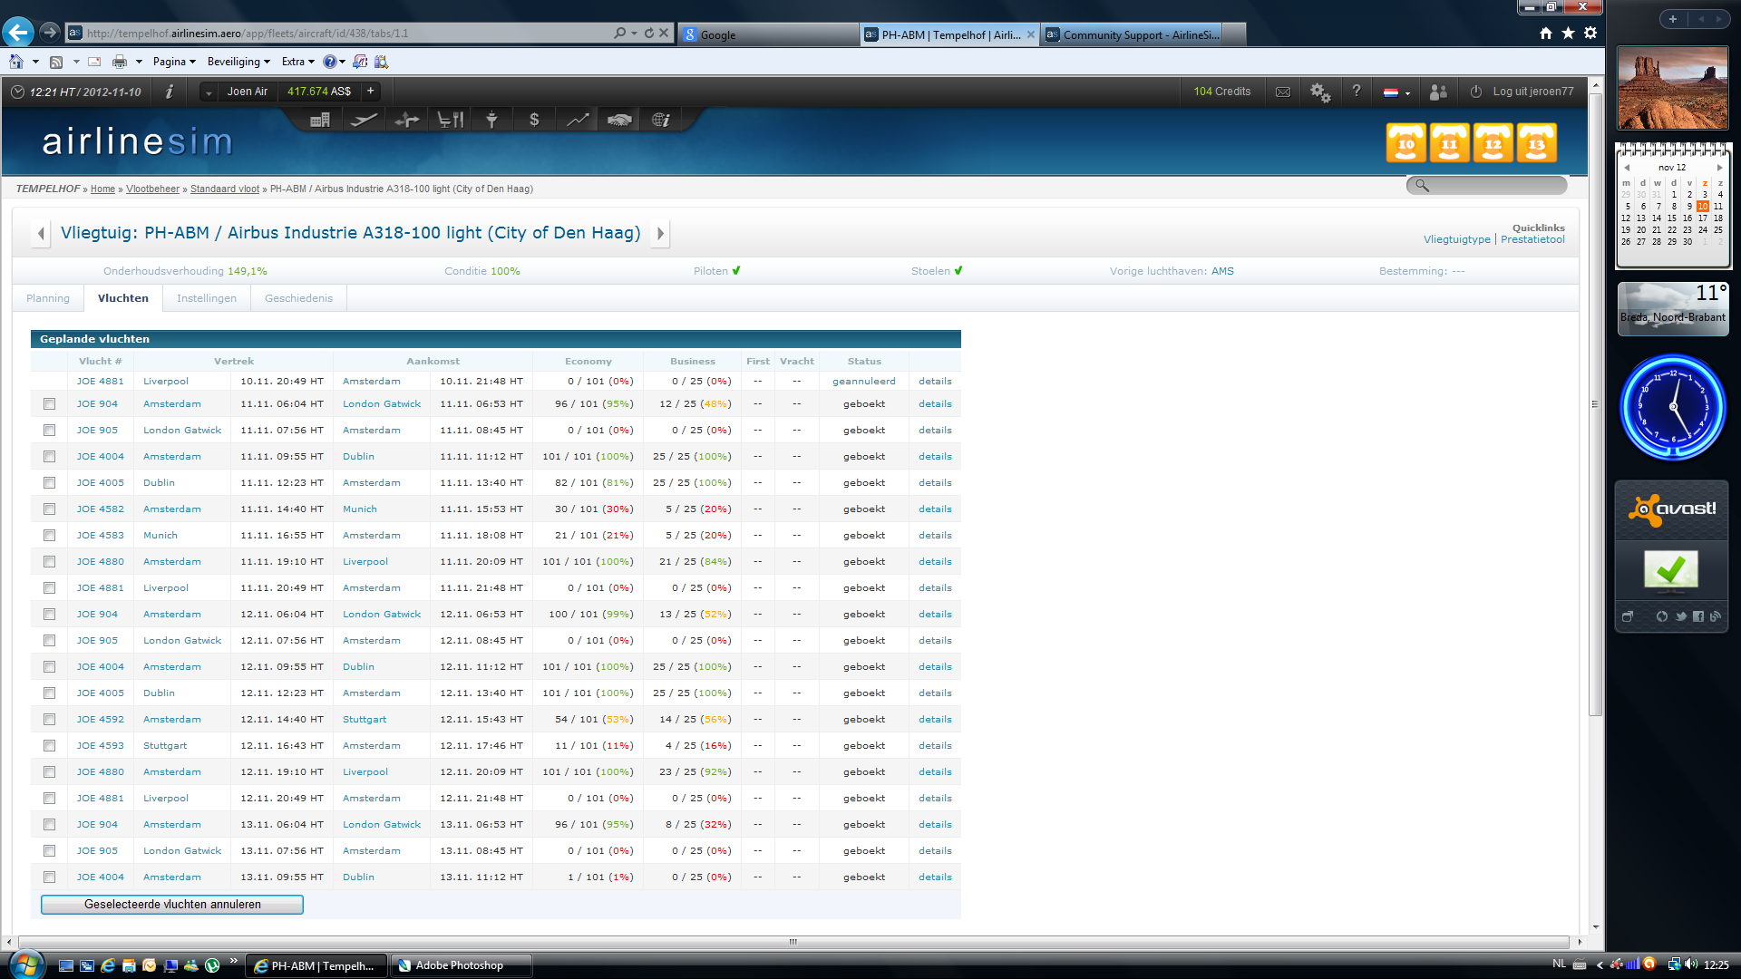Select checkbox for JOE 4593 from Stuttgart

pos(49,746)
